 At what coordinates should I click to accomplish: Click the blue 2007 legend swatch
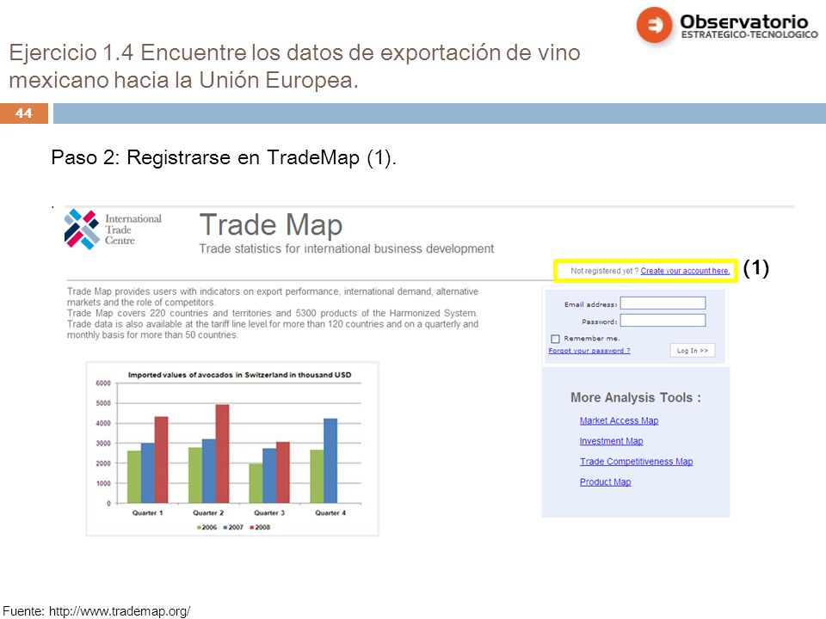(225, 527)
